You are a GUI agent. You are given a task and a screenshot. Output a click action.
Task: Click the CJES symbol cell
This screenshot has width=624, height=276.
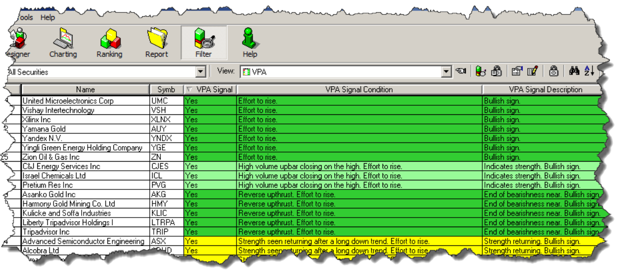[x=166, y=166]
